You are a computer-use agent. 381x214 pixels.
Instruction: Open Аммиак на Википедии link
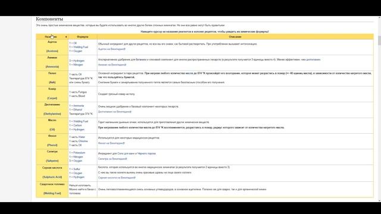click(x=112, y=65)
